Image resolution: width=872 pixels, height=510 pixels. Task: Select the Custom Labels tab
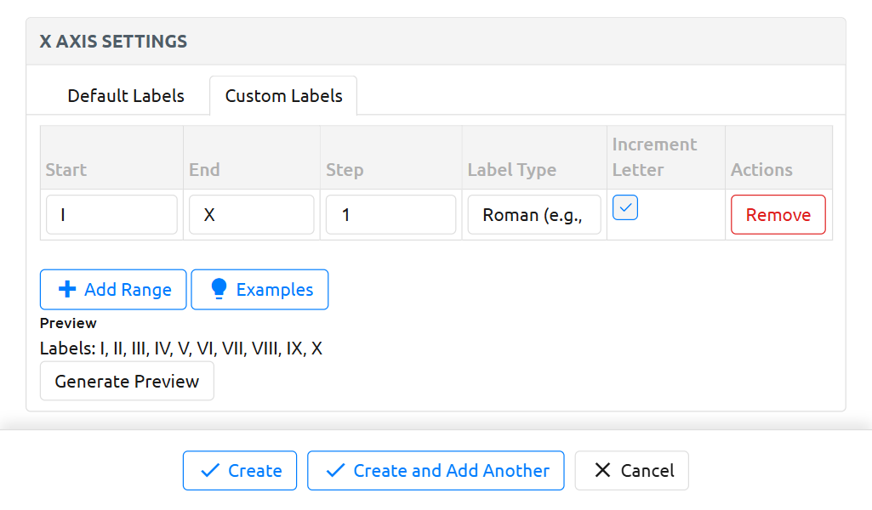[283, 96]
